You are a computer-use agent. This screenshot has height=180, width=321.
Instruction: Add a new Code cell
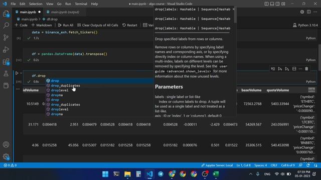point(21,25)
